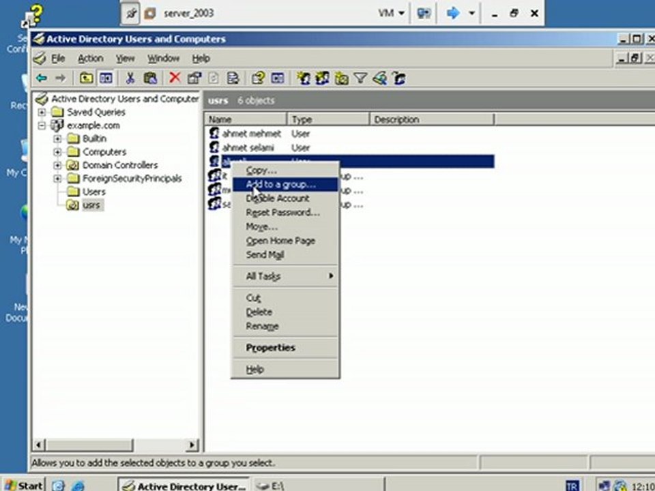
Task: Click the add objects to group icon
Action: click(399, 78)
